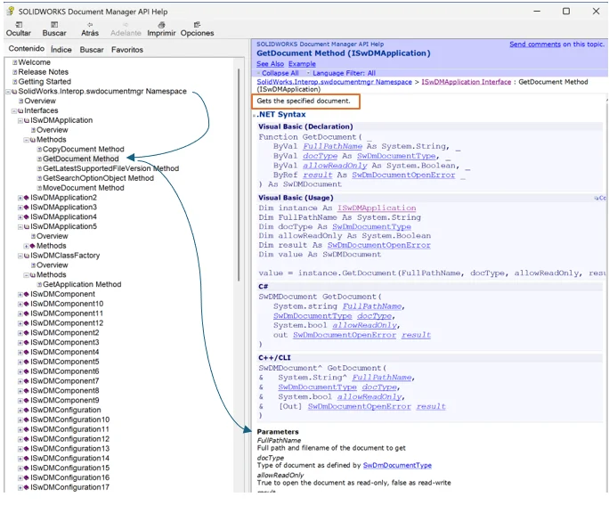Click the book icon beside ISwDMComponent10
The height and width of the screenshot is (505, 609).
27,304
